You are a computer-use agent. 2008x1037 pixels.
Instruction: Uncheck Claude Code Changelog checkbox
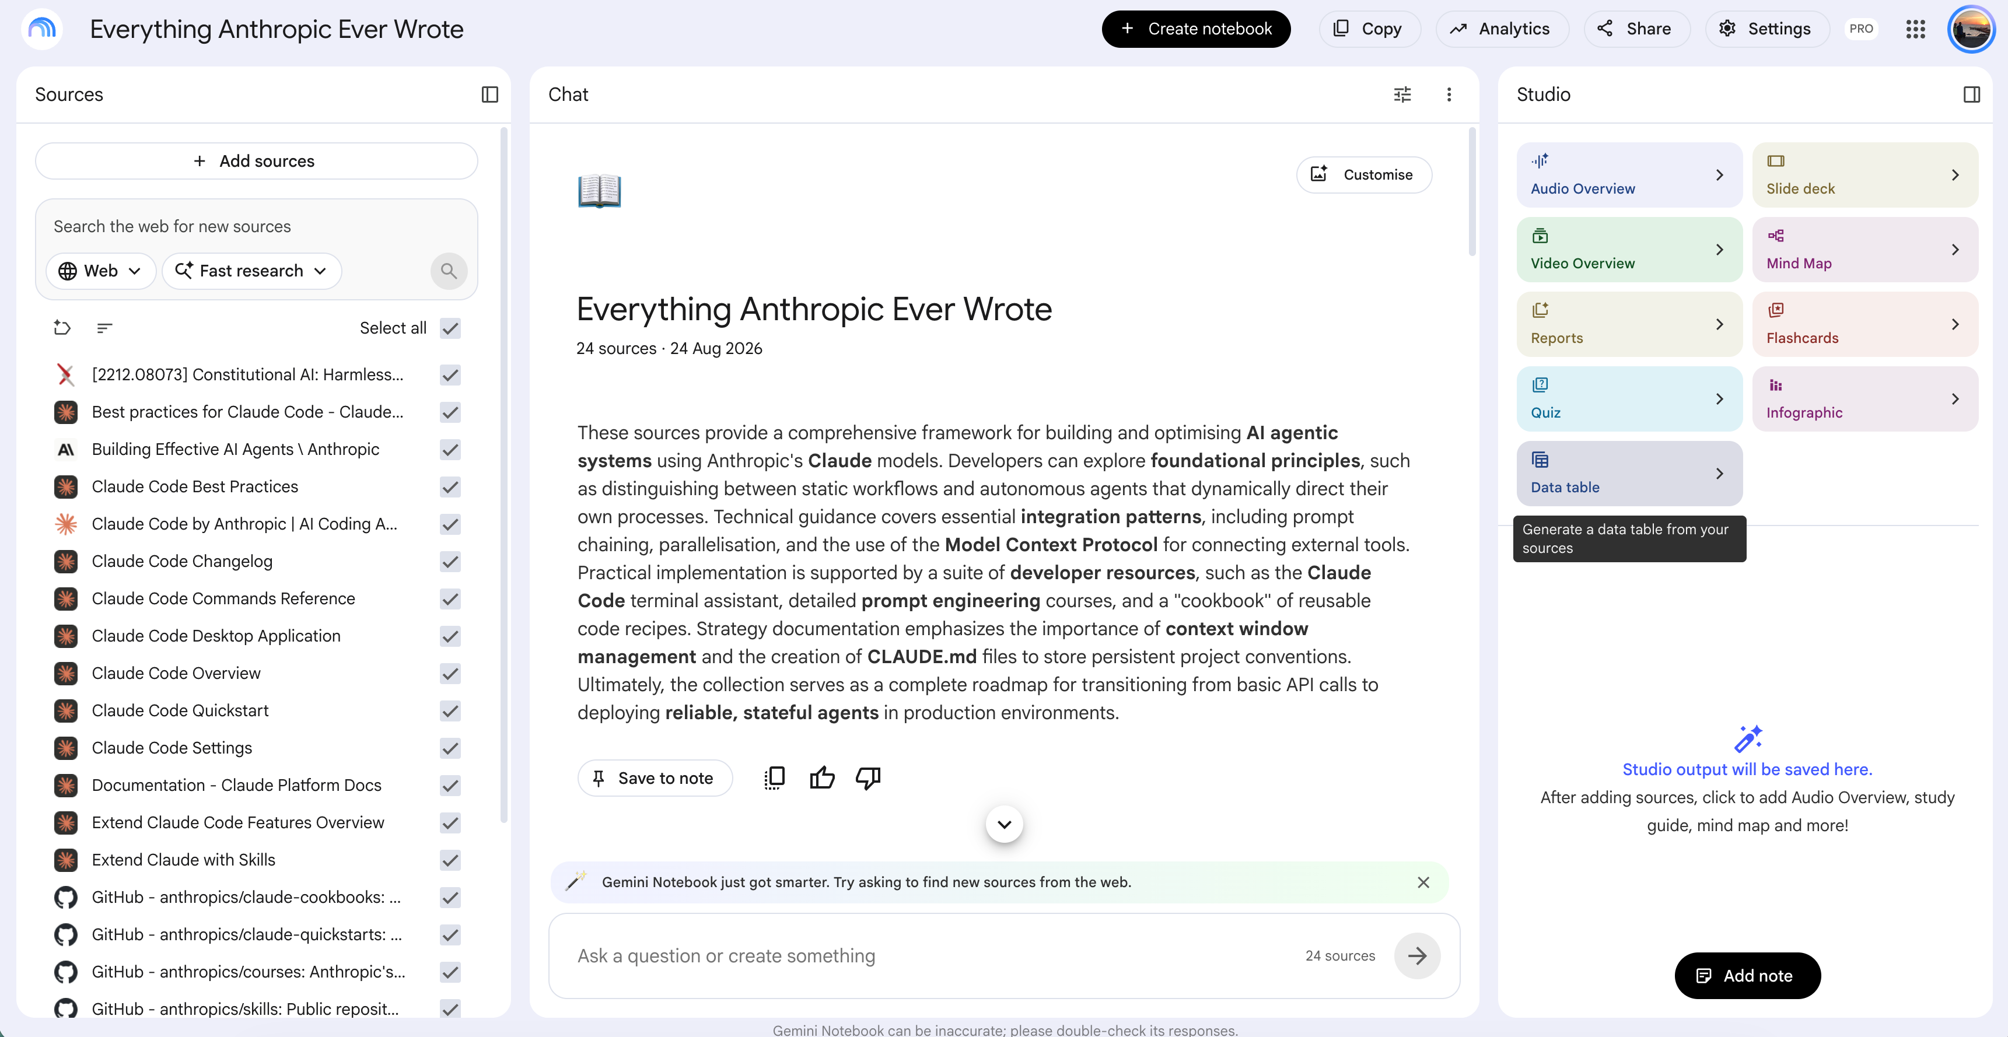(450, 562)
